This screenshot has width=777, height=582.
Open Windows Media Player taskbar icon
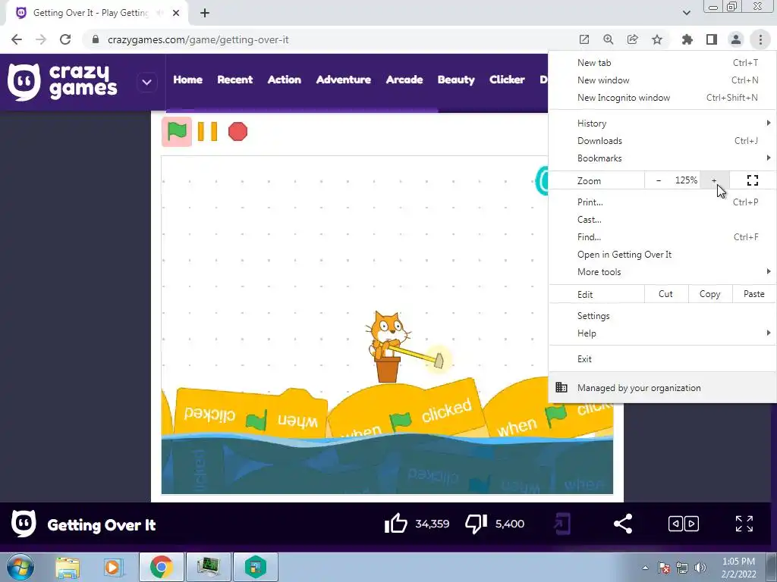pyautogui.click(x=113, y=567)
